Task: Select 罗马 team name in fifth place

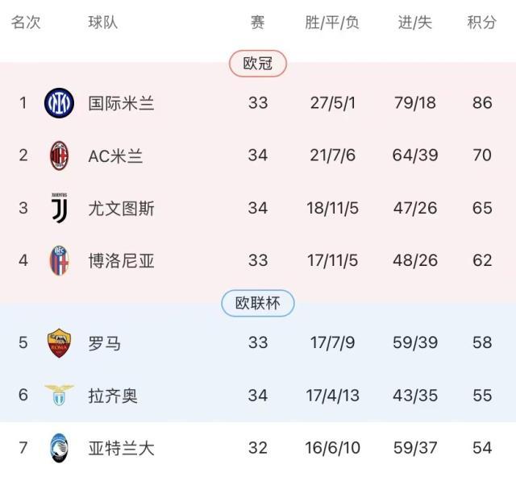Action: coord(105,342)
